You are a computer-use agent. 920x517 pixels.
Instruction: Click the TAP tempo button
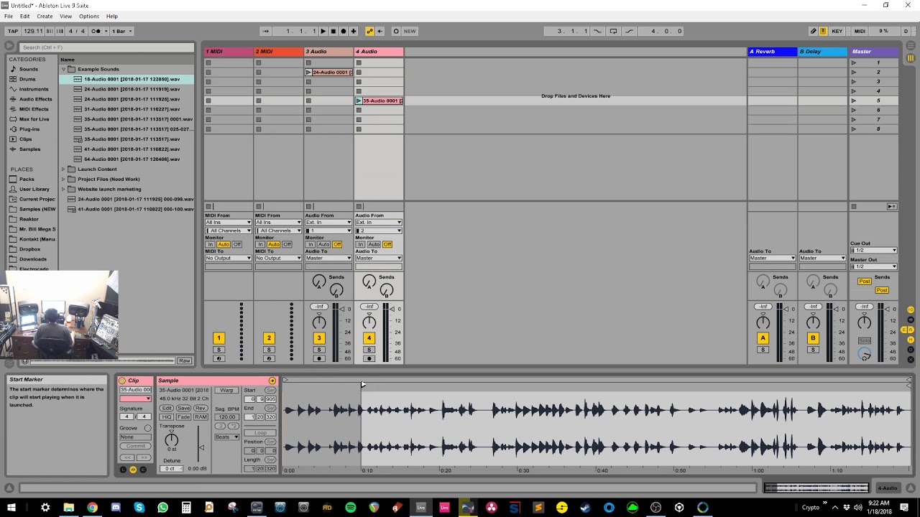13,31
